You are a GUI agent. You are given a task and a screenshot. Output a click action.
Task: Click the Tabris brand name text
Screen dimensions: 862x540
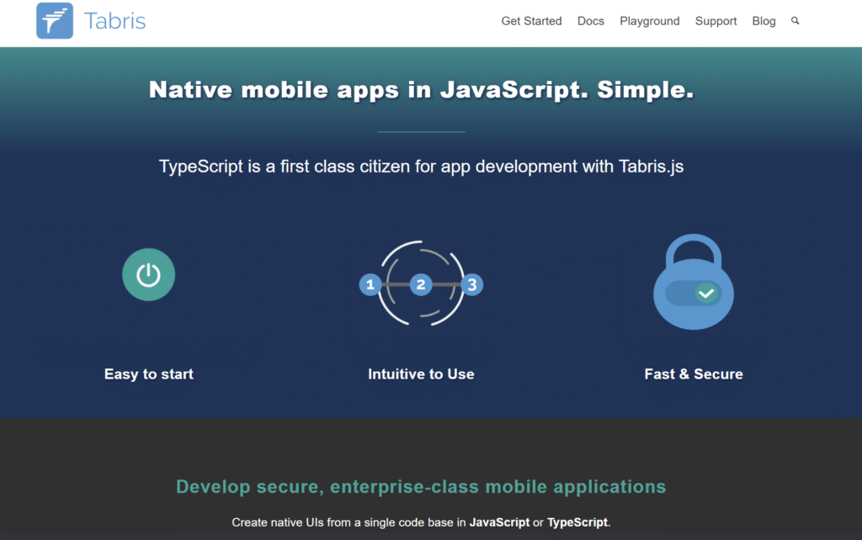(114, 21)
